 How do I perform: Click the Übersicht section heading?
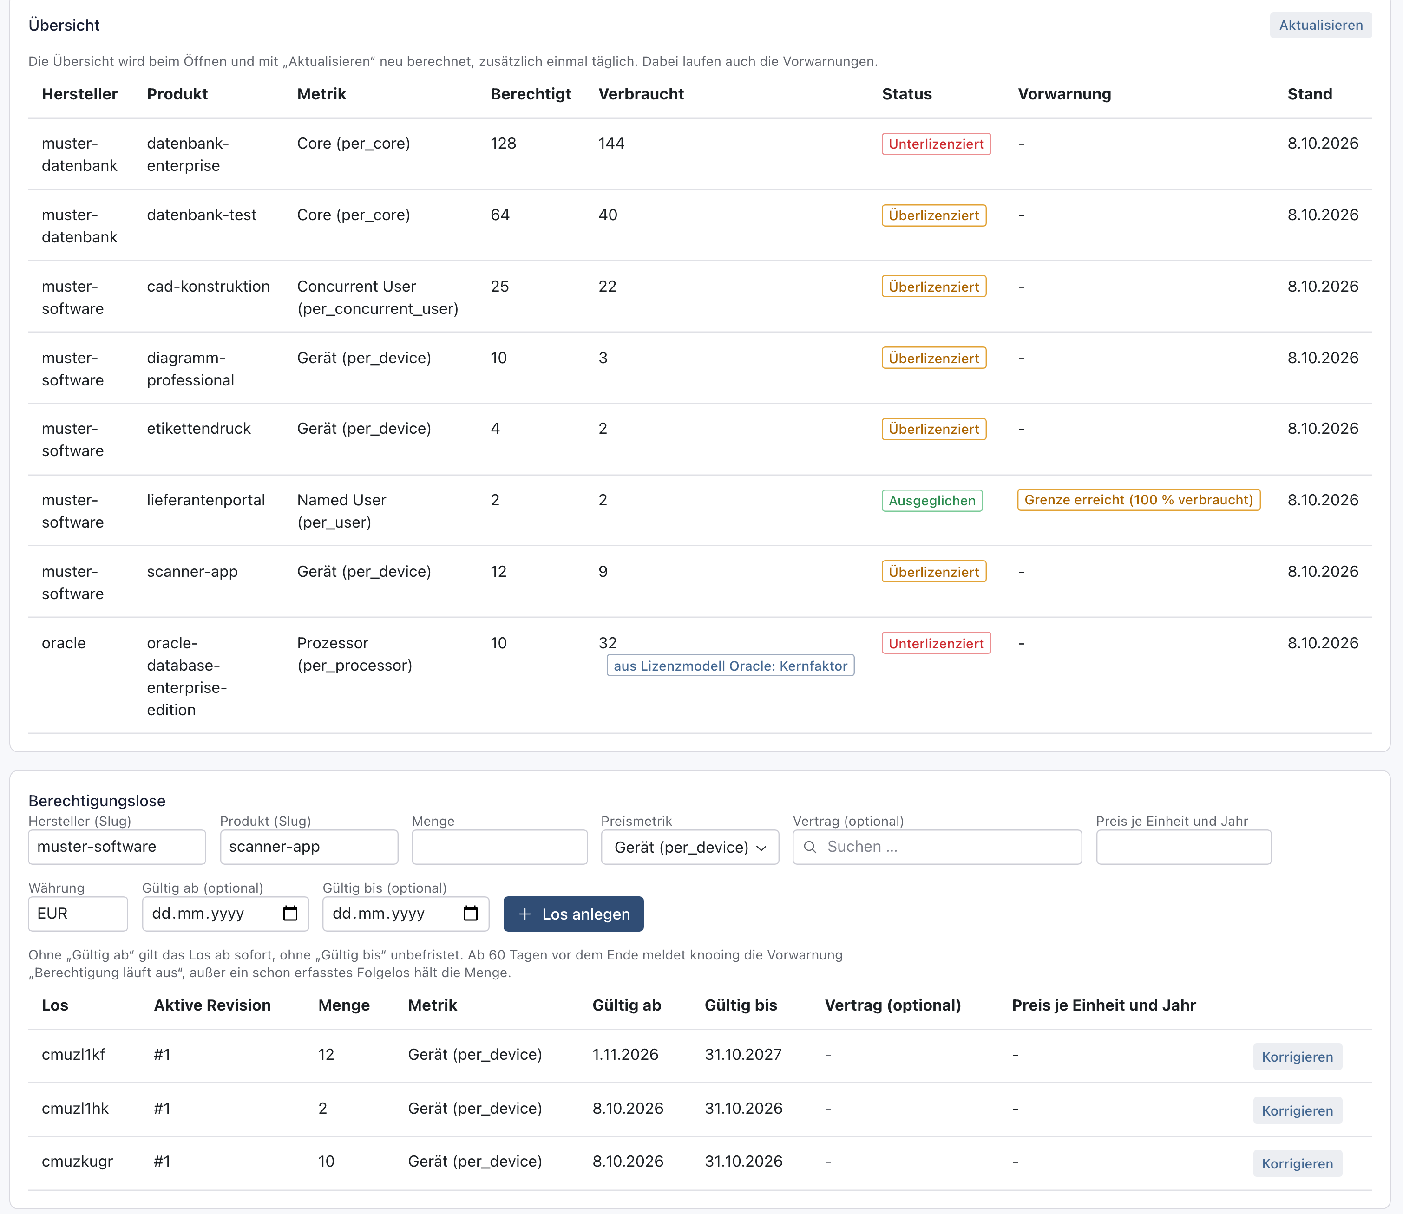[x=64, y=25]
